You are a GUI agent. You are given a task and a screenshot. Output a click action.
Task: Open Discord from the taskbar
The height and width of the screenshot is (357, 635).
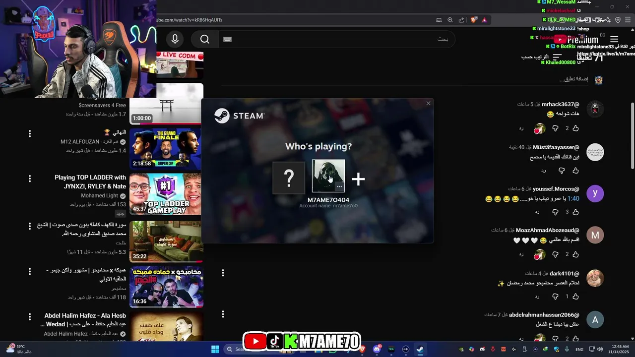[x=377, y=349]
